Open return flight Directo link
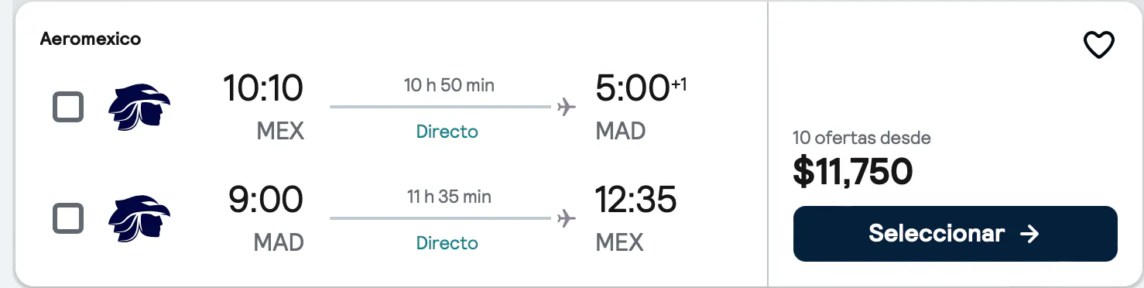1144x288 pixels. pyautogui.click(x=447, y=243)
